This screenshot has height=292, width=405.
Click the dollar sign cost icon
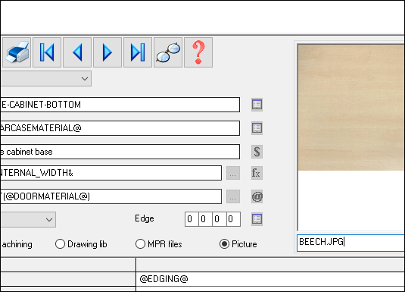coord(257,152)
